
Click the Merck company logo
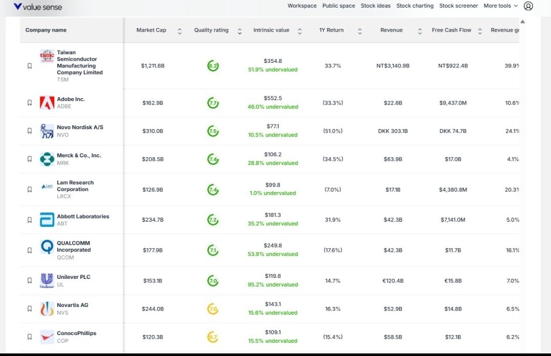[x=47, y=159]
